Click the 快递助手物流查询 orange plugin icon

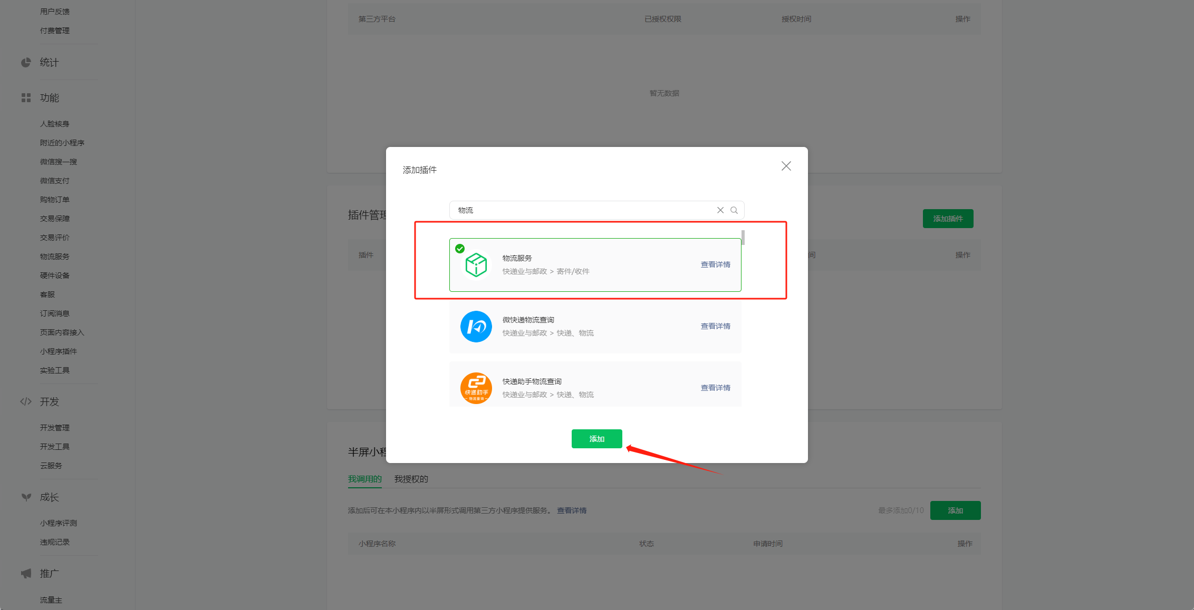pos(476,388)
